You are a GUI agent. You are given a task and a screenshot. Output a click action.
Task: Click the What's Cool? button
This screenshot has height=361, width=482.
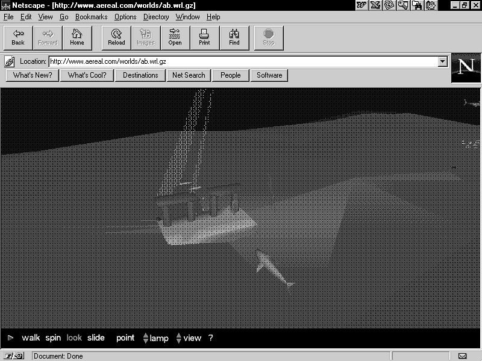(x=87, y=75)
